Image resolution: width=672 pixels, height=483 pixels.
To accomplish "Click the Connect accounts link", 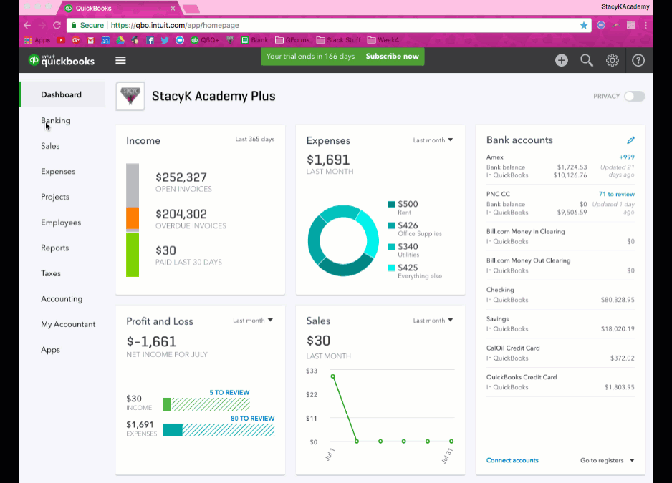I will point(512,460).
